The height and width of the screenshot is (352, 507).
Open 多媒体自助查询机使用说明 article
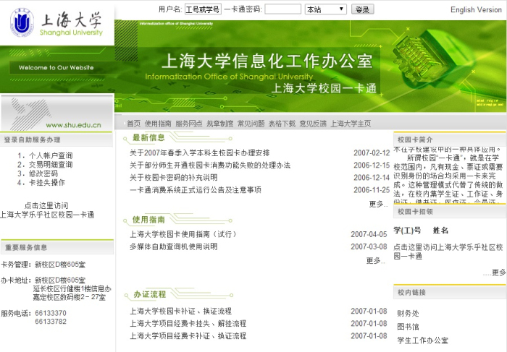coord(173,246)
